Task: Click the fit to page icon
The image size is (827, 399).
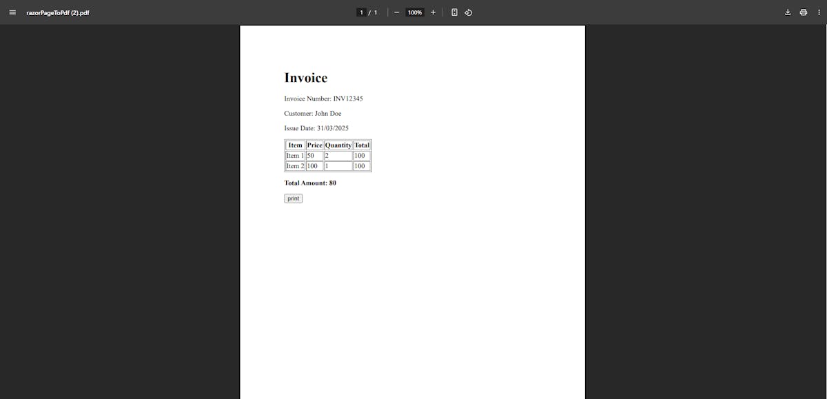Action: tap(454, 12)
